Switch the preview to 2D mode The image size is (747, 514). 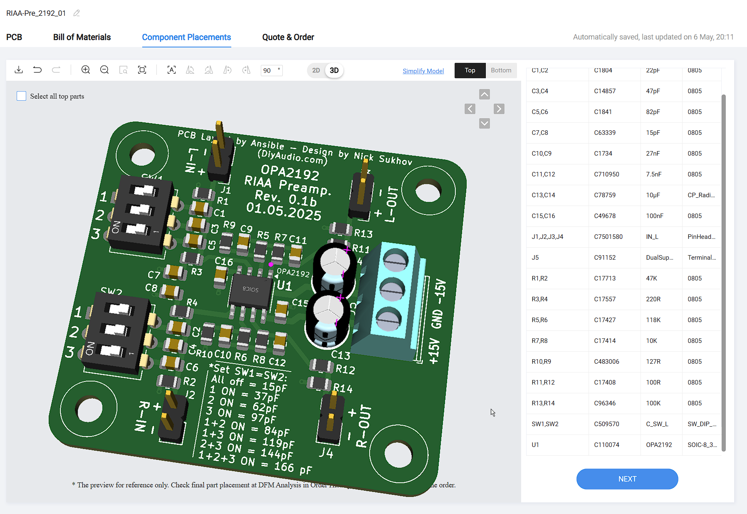[316, 70]
